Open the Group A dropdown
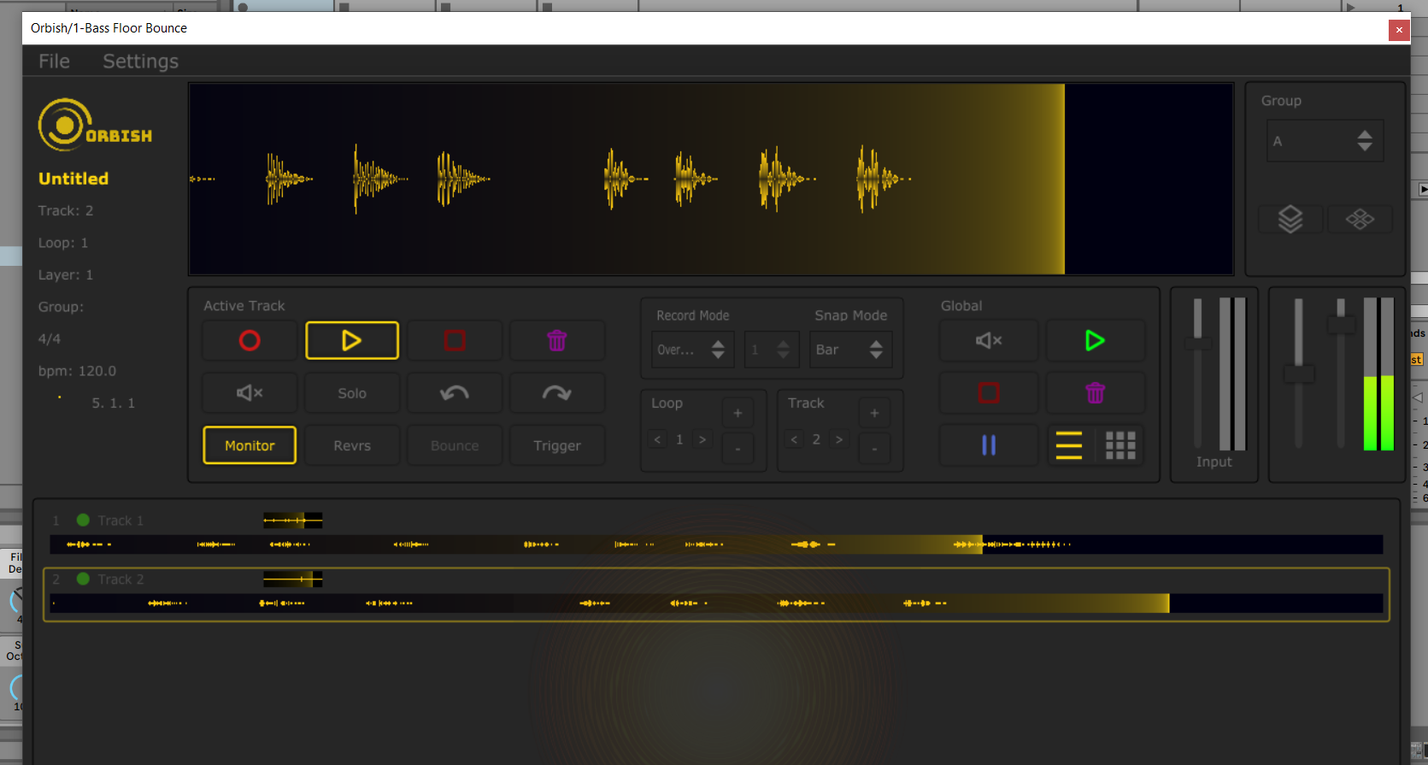Screen dimensions: 1428x765 tap(1325, 141)
